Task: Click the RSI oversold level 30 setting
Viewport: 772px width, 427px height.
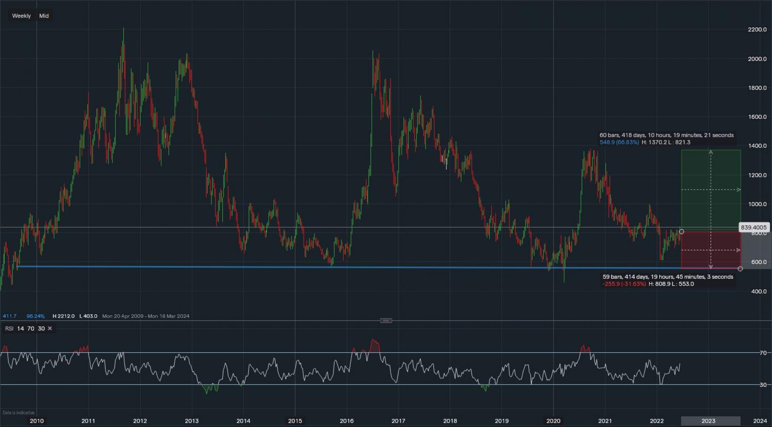Action: (41, 329)
